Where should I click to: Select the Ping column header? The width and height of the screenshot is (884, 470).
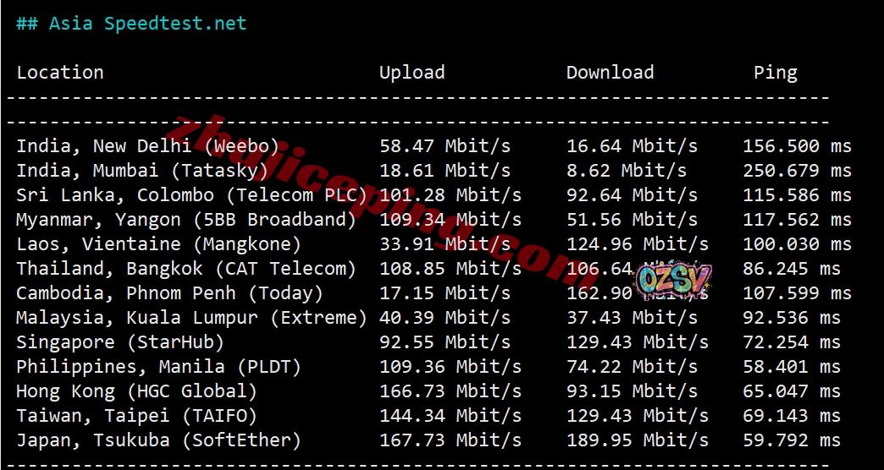(x=775, y=74)
